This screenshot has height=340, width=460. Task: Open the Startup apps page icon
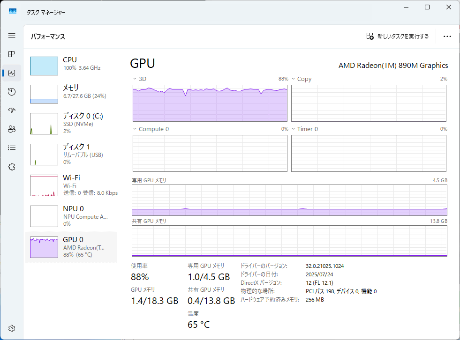pyautogui.click(x=12, y=110)
